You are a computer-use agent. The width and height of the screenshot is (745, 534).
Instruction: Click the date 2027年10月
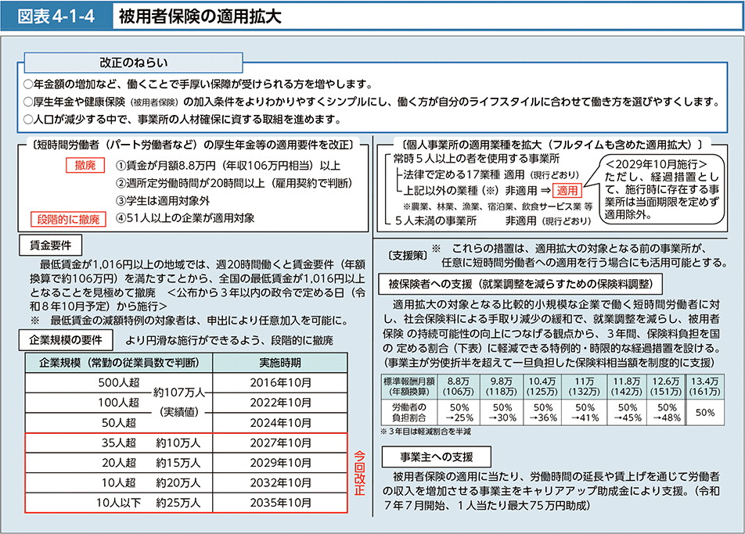(280, 443)
